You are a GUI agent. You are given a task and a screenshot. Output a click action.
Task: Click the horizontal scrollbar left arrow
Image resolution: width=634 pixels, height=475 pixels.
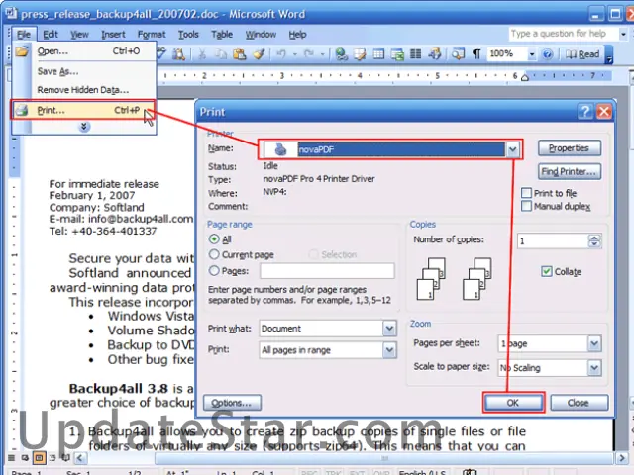pyautogui.click(x=80, y=458)
